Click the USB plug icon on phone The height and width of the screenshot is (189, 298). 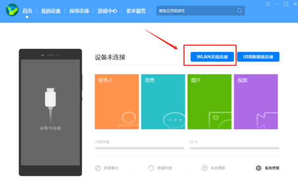point(50,105)
